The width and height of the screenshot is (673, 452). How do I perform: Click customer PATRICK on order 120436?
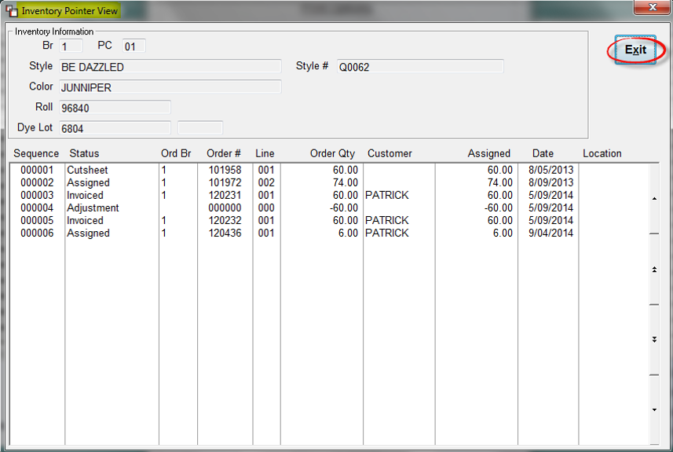click(386, 233)
